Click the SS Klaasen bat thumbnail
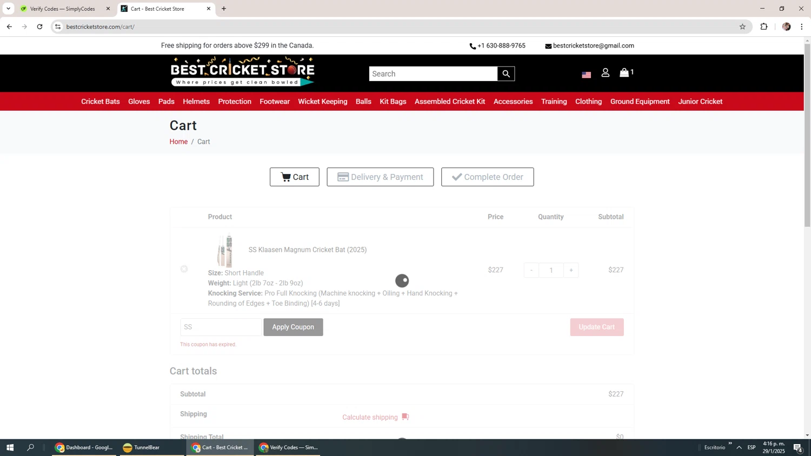Image resolution: width=811 pixels, height=456 pixels. 225,251
